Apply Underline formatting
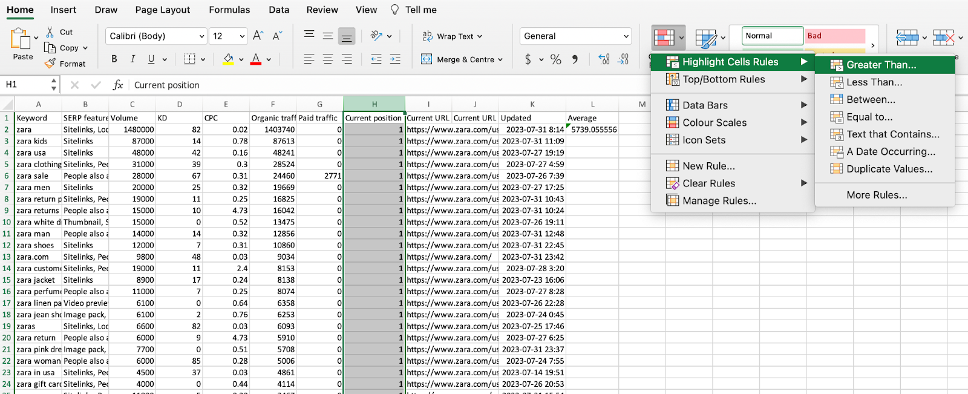 tap(151, 59)
